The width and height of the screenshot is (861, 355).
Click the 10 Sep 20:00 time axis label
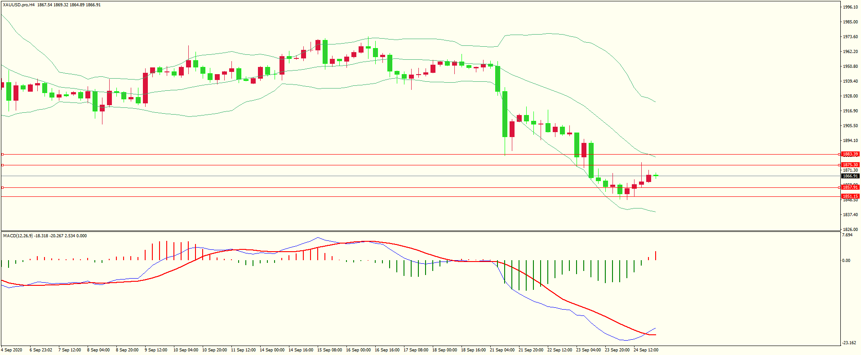[x=214, y=350]
